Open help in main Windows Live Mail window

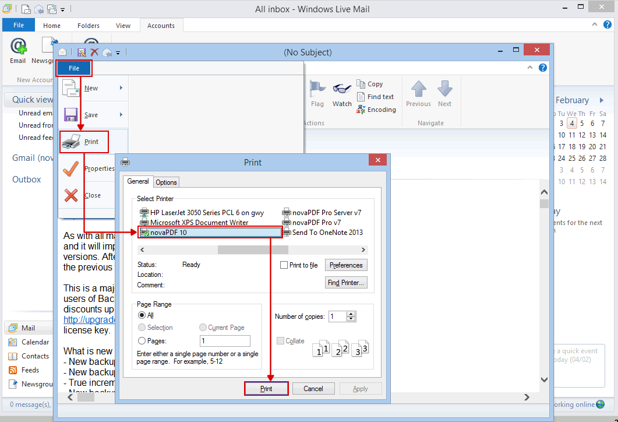pyautogui.click(x=608, y=25)
